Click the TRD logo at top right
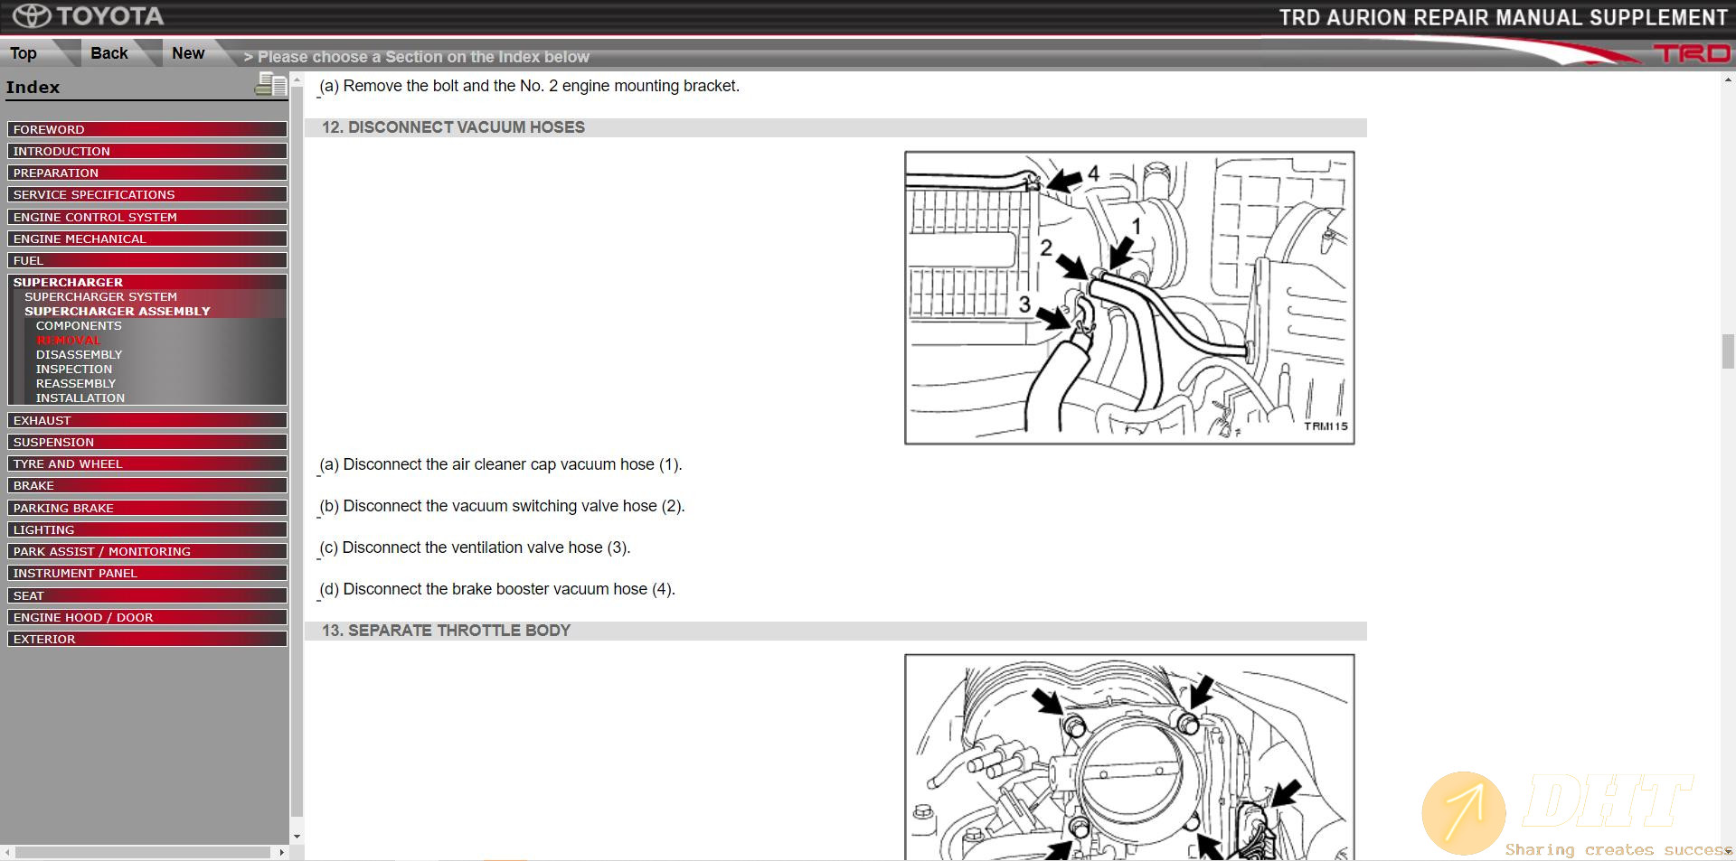 1693,54
